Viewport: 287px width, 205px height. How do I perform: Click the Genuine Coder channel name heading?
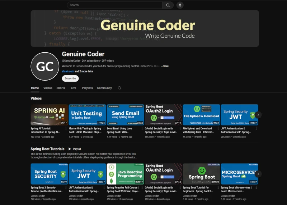coord(83,54)
